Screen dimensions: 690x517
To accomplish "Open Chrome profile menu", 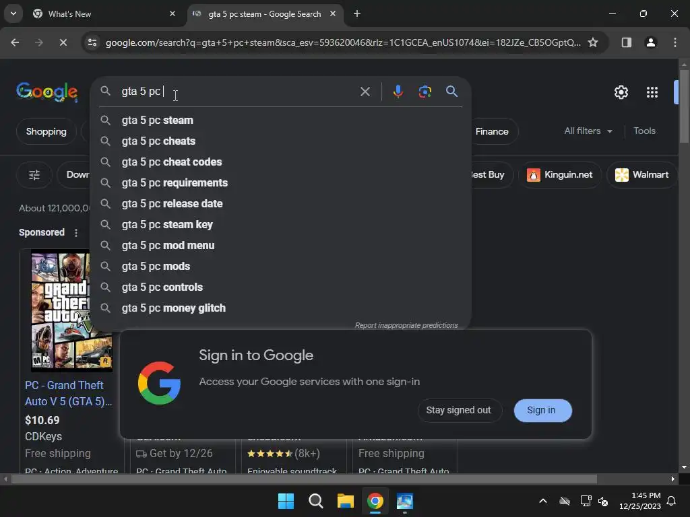I will (x=650, y=42).
